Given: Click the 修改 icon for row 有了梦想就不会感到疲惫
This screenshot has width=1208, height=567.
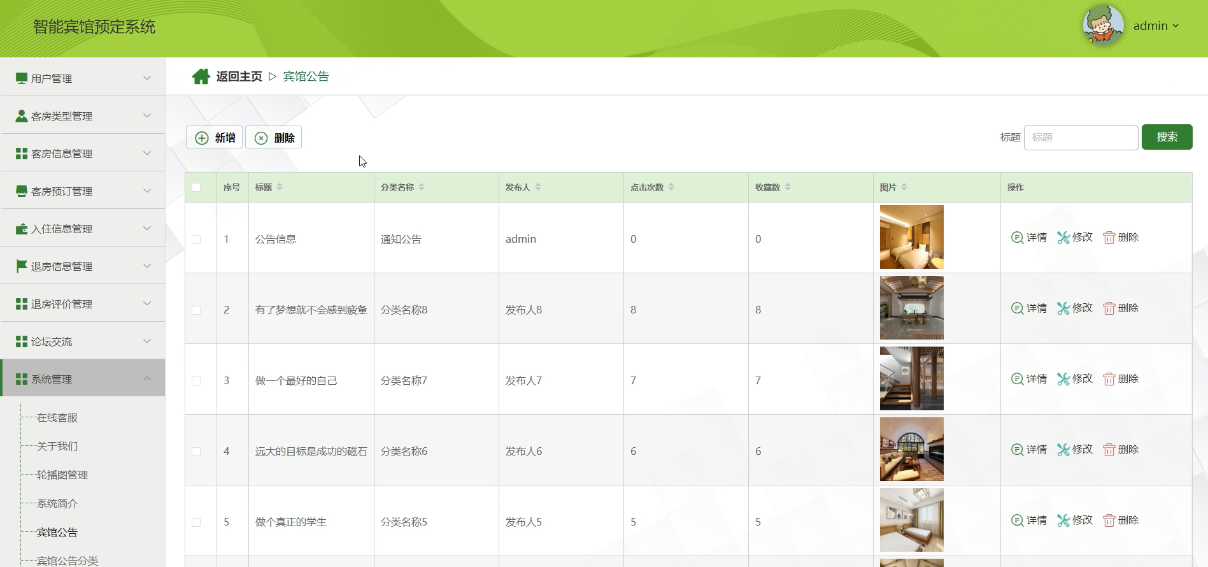Looking at the screenshot, I should [1063, 308].
